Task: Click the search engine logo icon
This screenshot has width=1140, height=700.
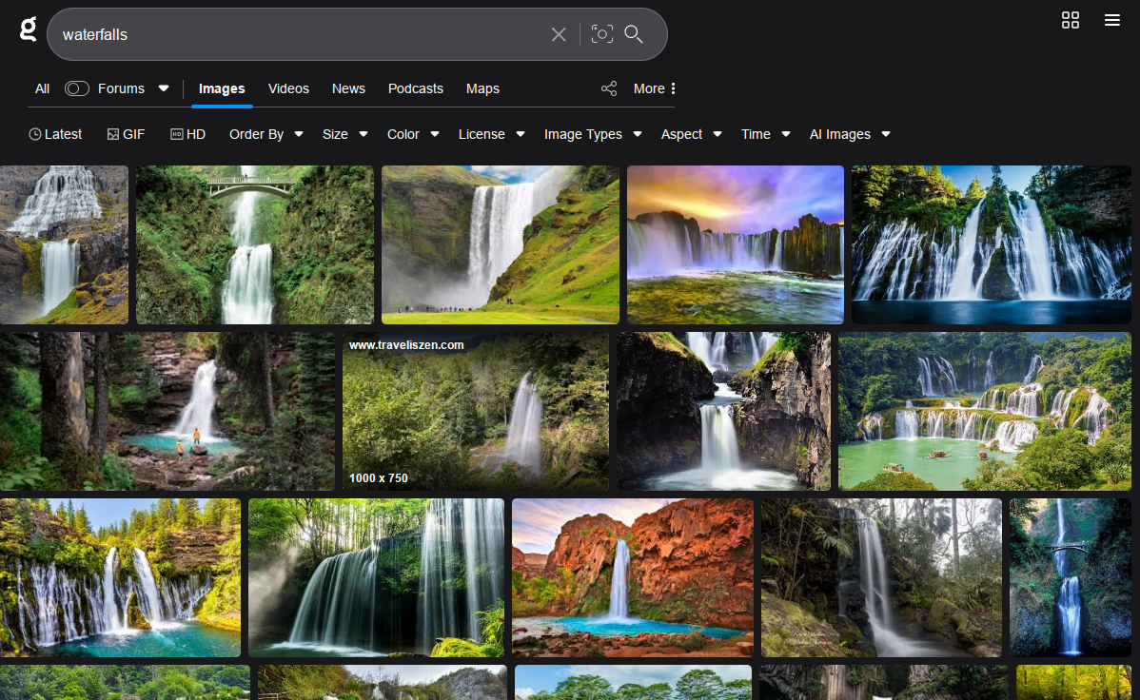Action: (29, 29)
